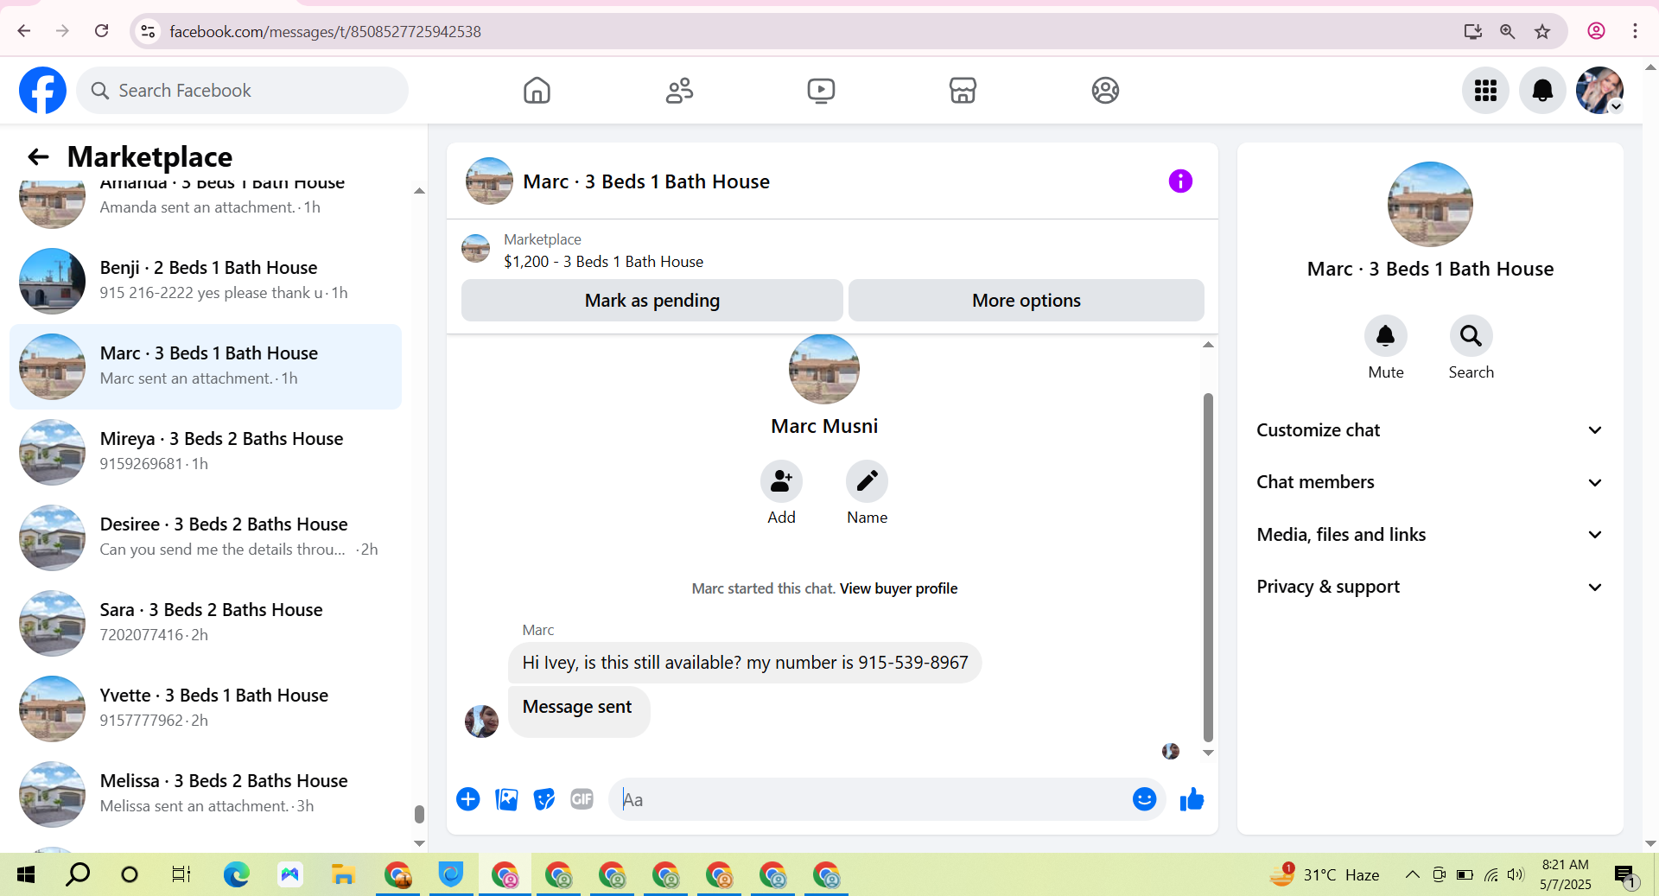Viewport: 1659px width, 896px height.
Task: Open the taskbar weather widget 31°C Haze
Action: click(x=1325, y=874)
